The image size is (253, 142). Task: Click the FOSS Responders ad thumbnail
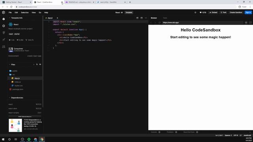(15, 125)
